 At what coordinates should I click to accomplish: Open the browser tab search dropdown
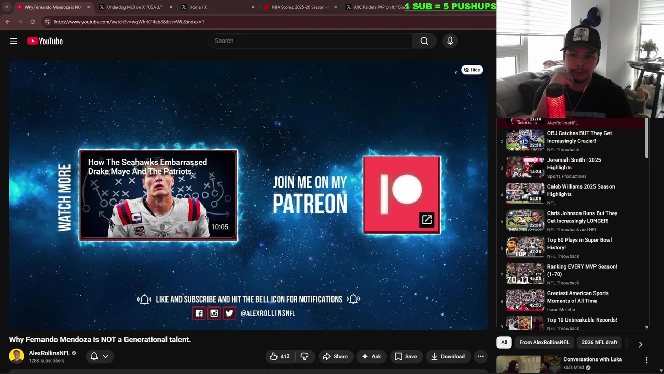7,7
